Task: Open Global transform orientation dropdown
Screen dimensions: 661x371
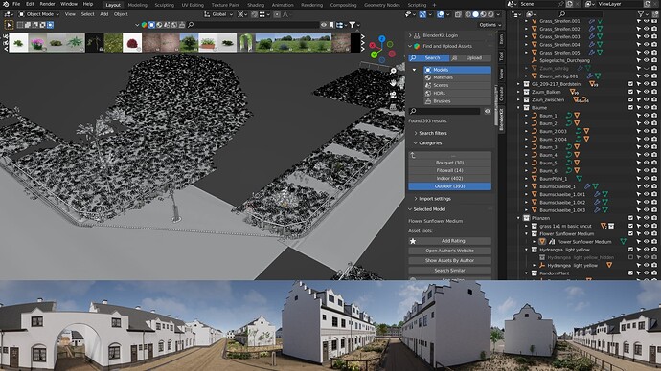Action: (x=218, y=14)
